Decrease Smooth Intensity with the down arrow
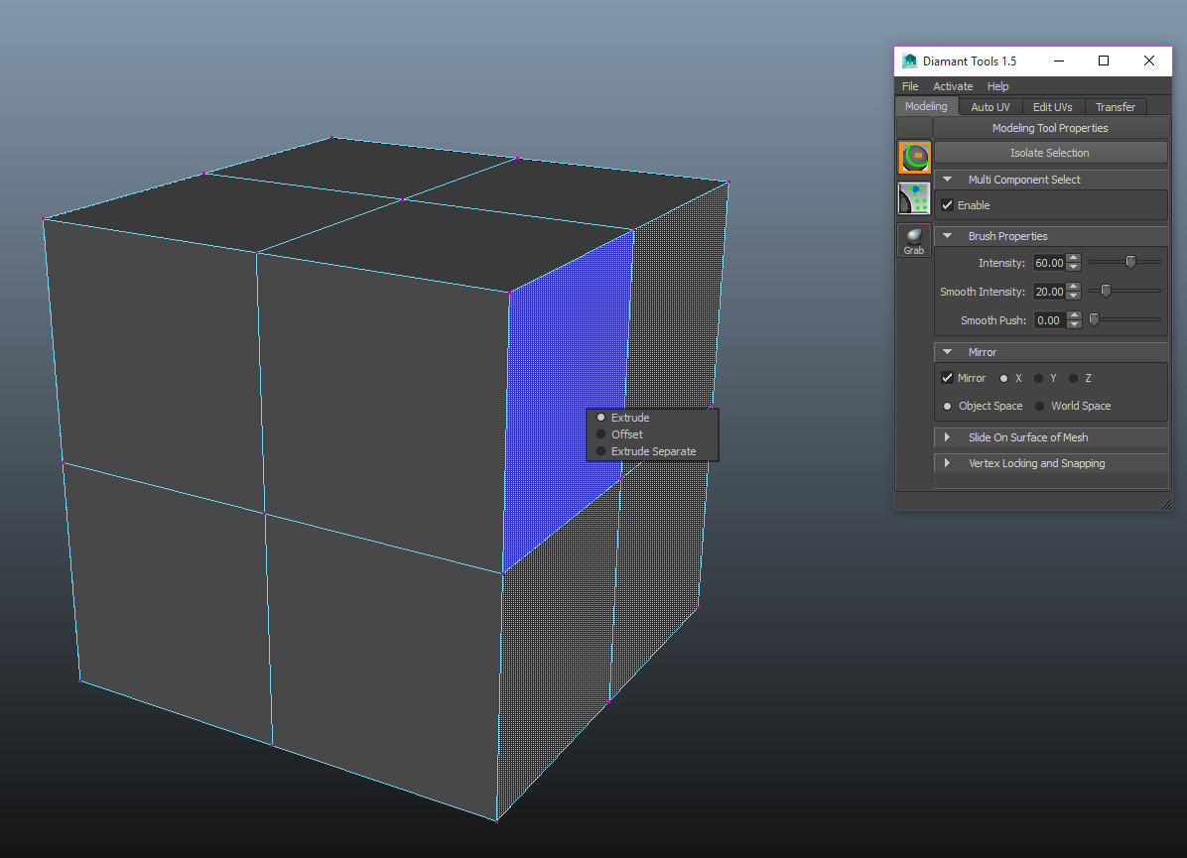Image resolution: width=1187 pixels, height=858 pixels. click(1073, 296)
